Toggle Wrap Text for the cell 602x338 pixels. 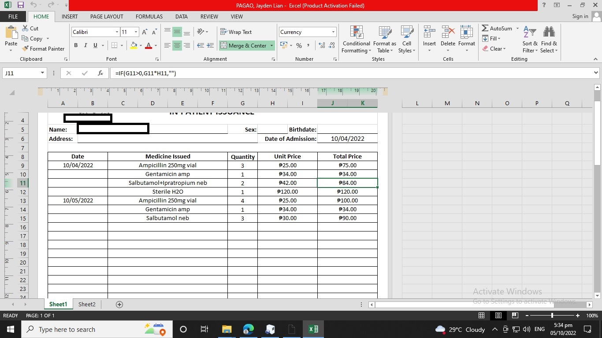[236, 32]
